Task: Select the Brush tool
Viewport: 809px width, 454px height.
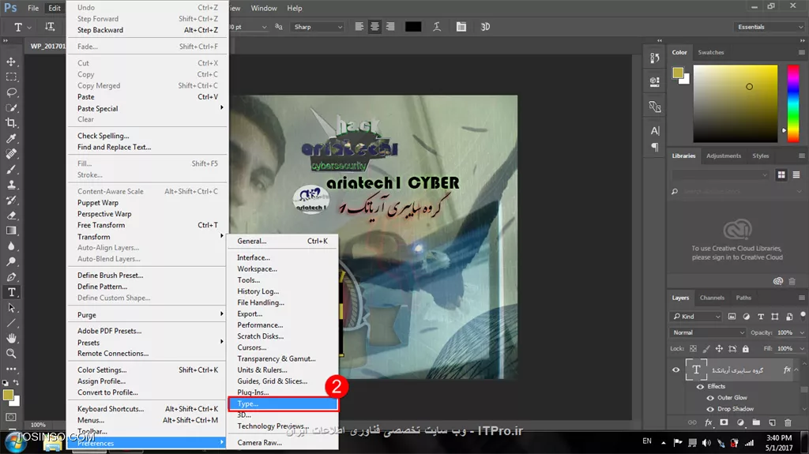Action: coord(11,169)
